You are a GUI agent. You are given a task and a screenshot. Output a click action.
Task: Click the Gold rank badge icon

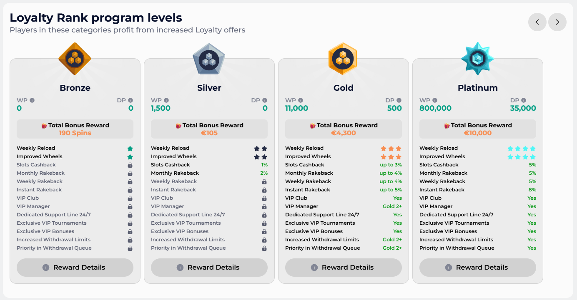click(343, 59)
